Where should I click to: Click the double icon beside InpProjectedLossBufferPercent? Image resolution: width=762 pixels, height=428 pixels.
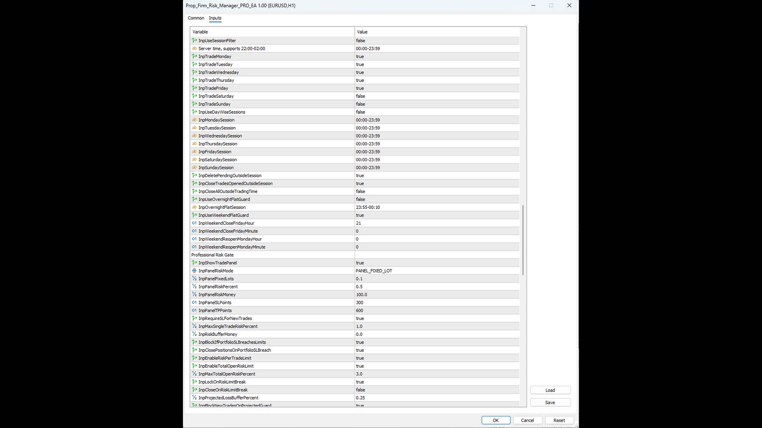tap(194, 397)
